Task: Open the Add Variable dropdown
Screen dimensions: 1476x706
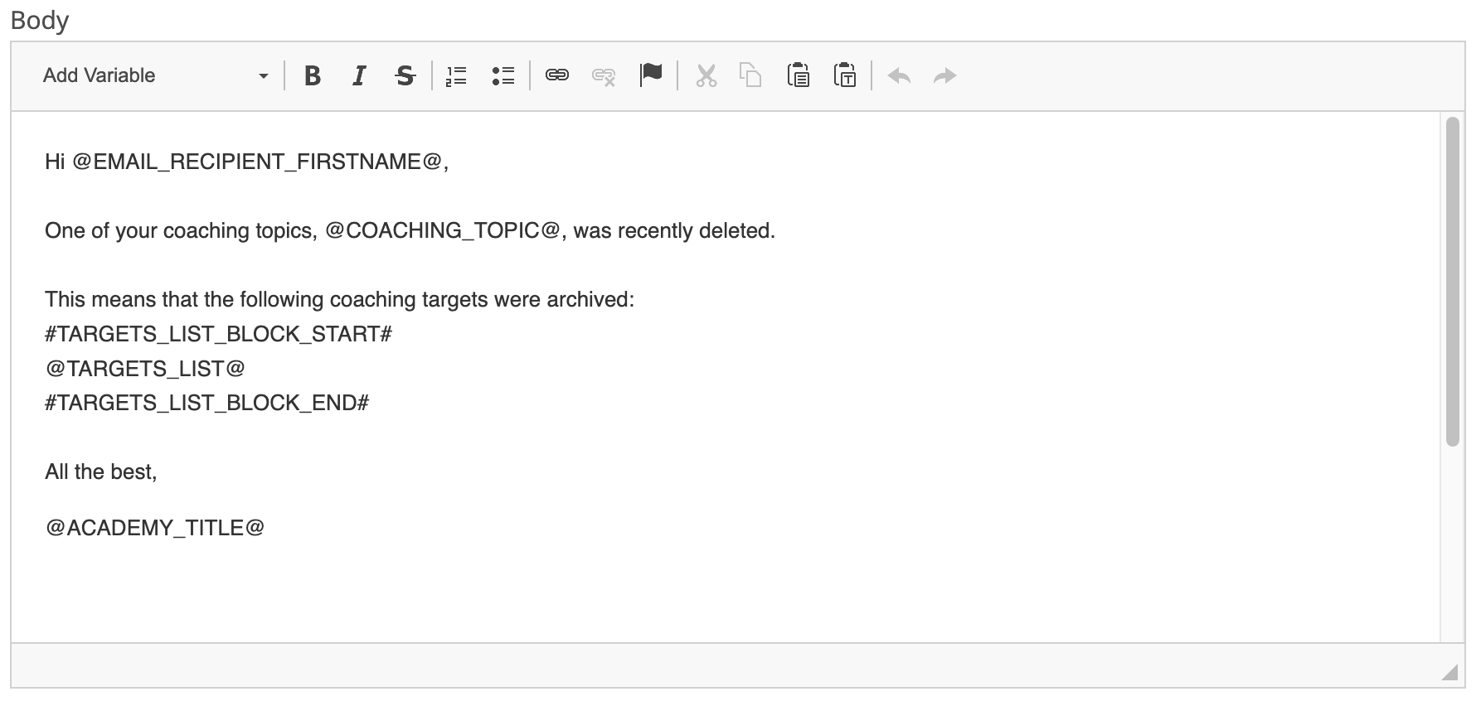Action: tap(149, 75)
